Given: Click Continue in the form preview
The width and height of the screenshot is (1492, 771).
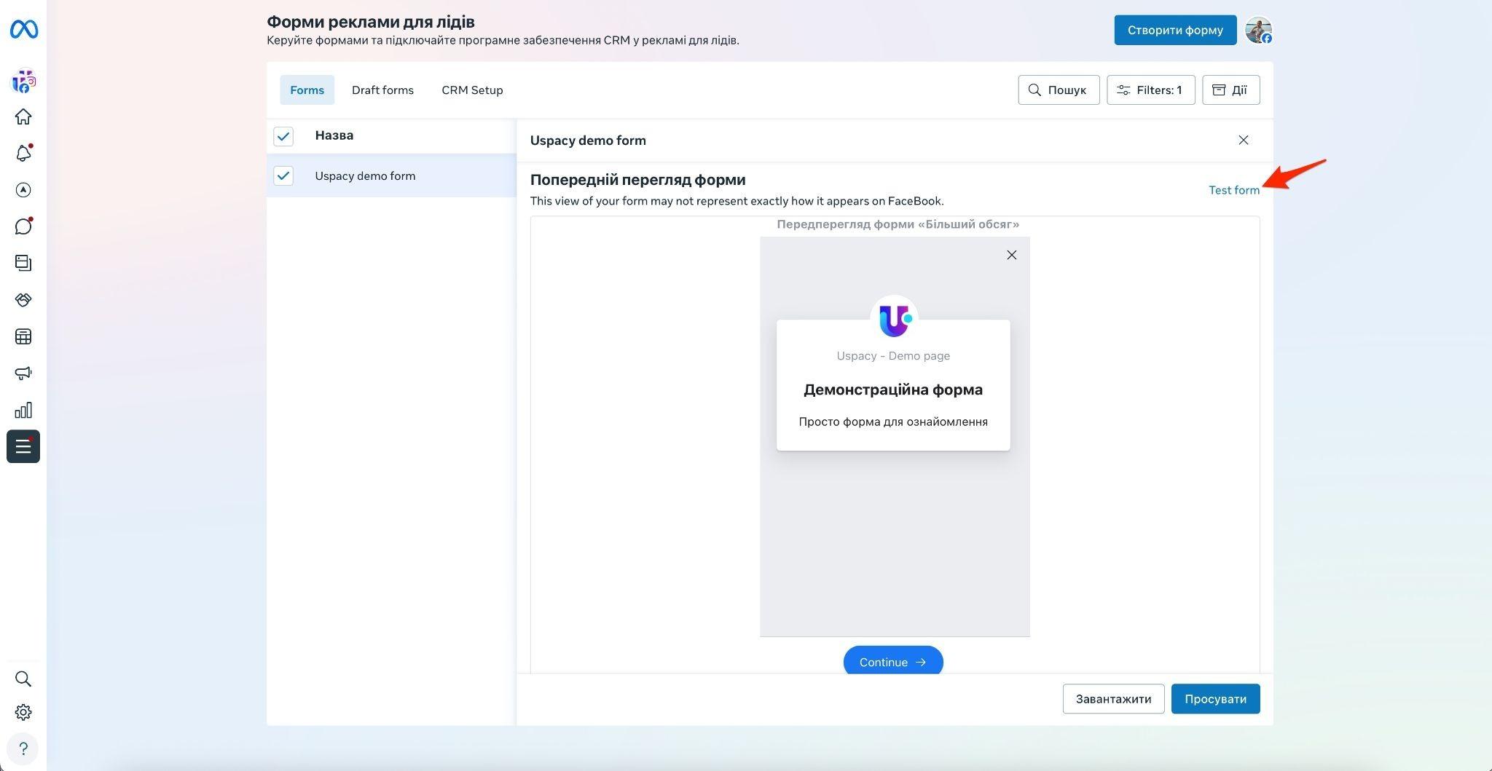Looking at the screenshot, I should [x=893, y=662].
